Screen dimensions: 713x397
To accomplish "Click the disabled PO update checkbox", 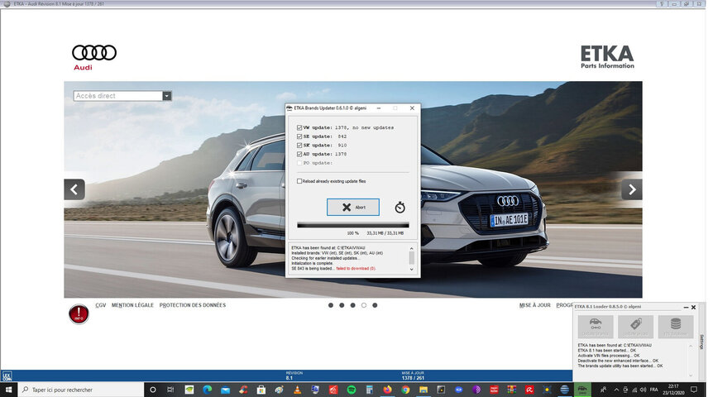I will (299, 163).
